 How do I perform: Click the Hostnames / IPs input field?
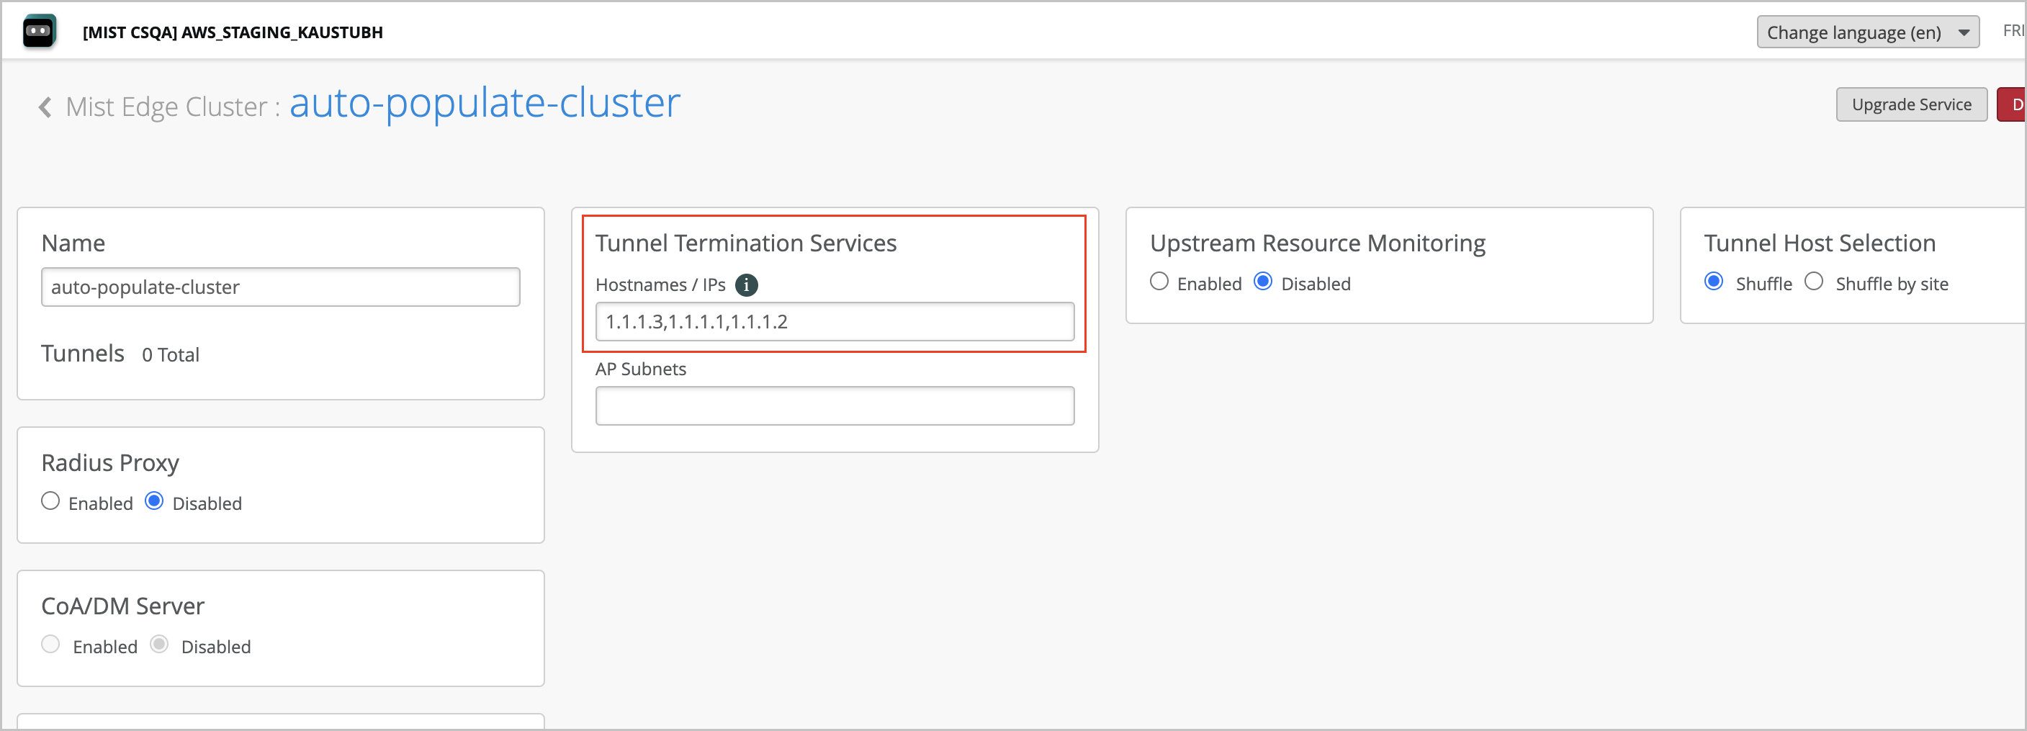[x=834, y=322]
